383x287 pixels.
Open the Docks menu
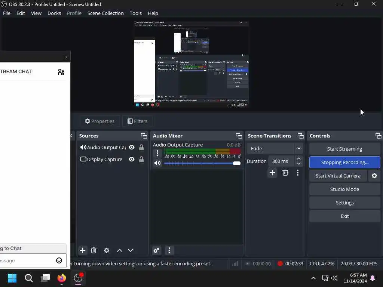pos(54,13)
